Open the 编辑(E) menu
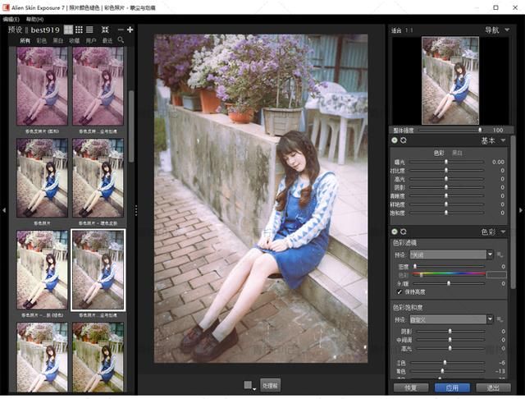 pyautogui.click(x=11, y=20)
